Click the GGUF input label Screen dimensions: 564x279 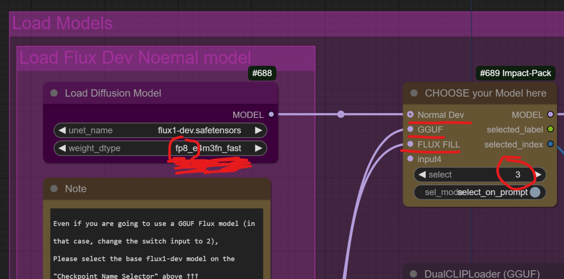[430, 129]
